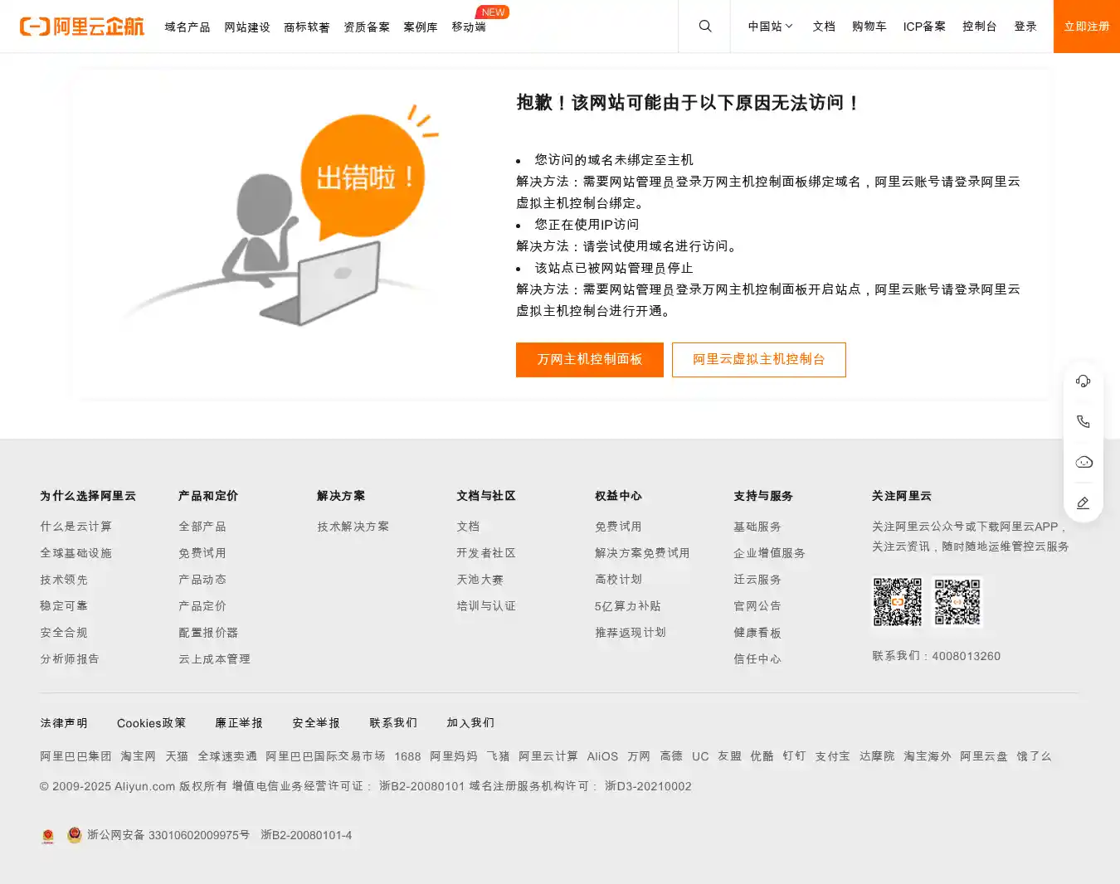Click the 万网主机控制面板 button
This screenshot has width=1120, height=884.
pyautogui.click(x=589, y=360)
